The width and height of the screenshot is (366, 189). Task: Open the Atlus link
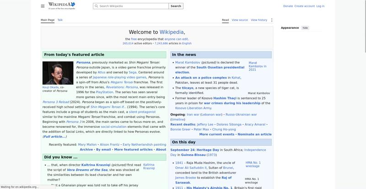click(102, 73)
